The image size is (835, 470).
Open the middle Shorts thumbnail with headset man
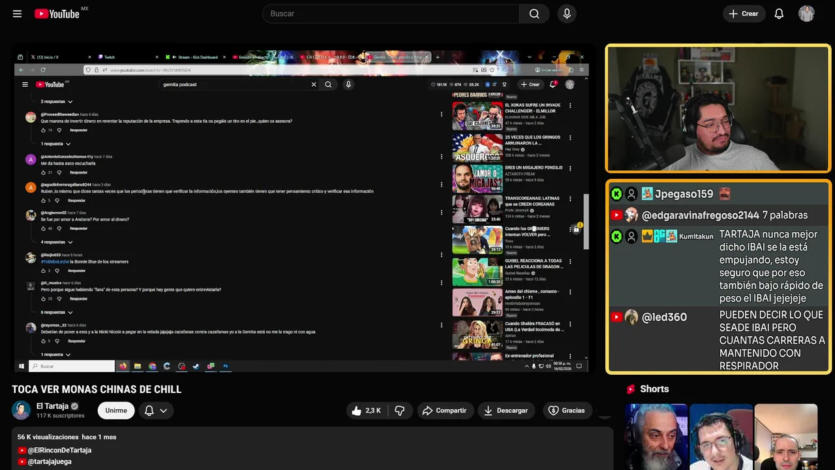[721, 437]
